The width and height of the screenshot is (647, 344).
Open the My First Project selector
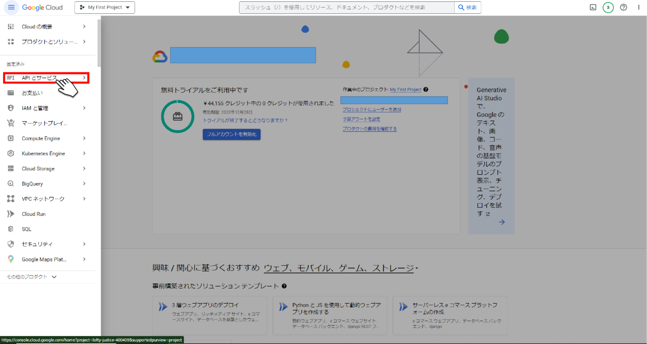(x=105, y=7)
